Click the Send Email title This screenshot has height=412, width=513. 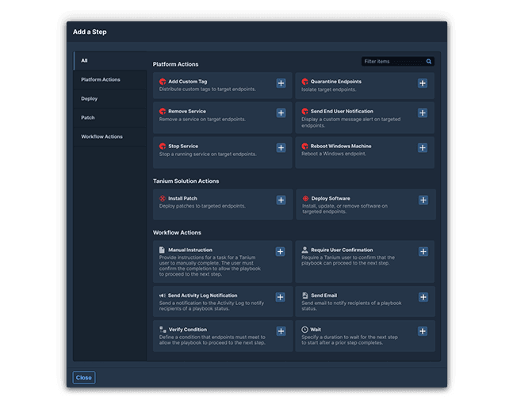click(324, 296)
